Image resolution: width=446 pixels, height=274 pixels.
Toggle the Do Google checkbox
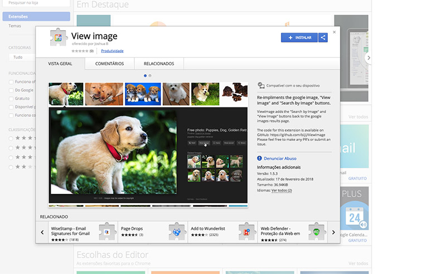(x=11, y=90)
